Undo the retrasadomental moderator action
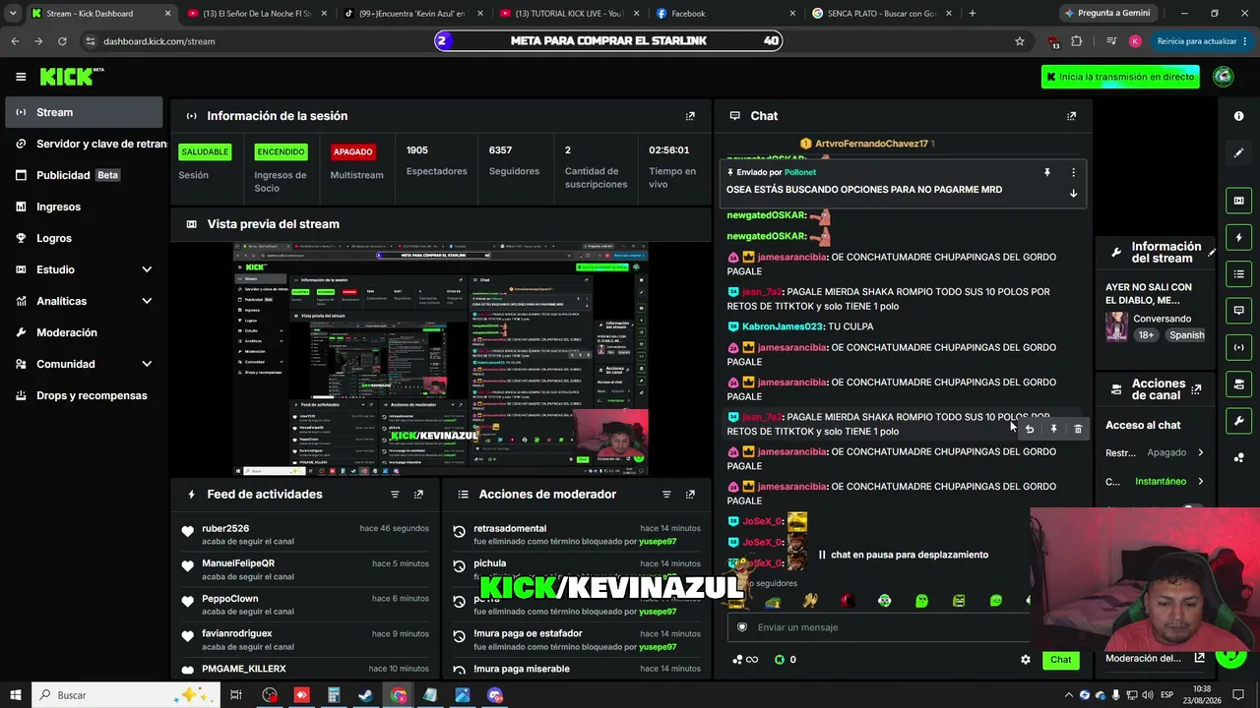1260x708 pixels. click(459, 531)
